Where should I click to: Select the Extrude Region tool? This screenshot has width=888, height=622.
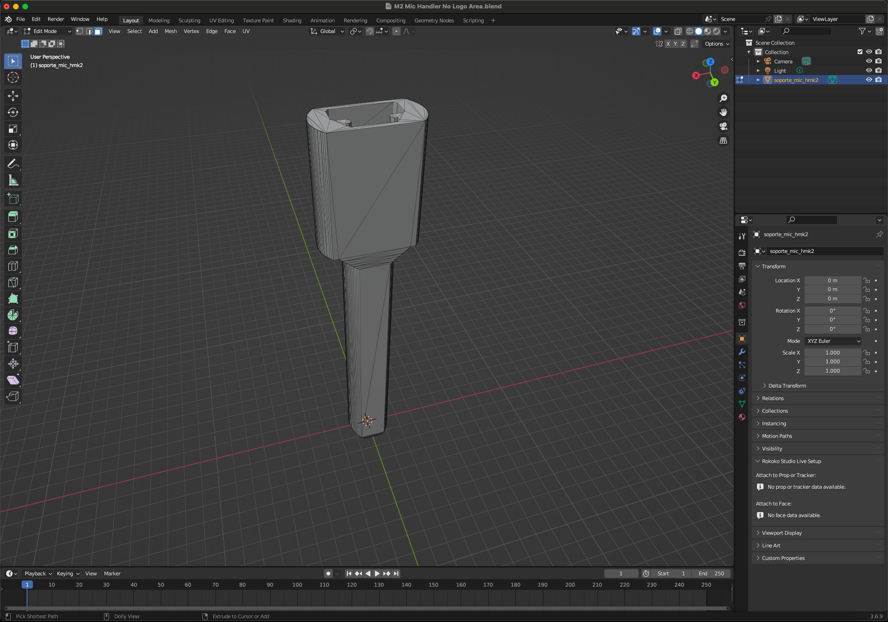(x=13, y=217)
